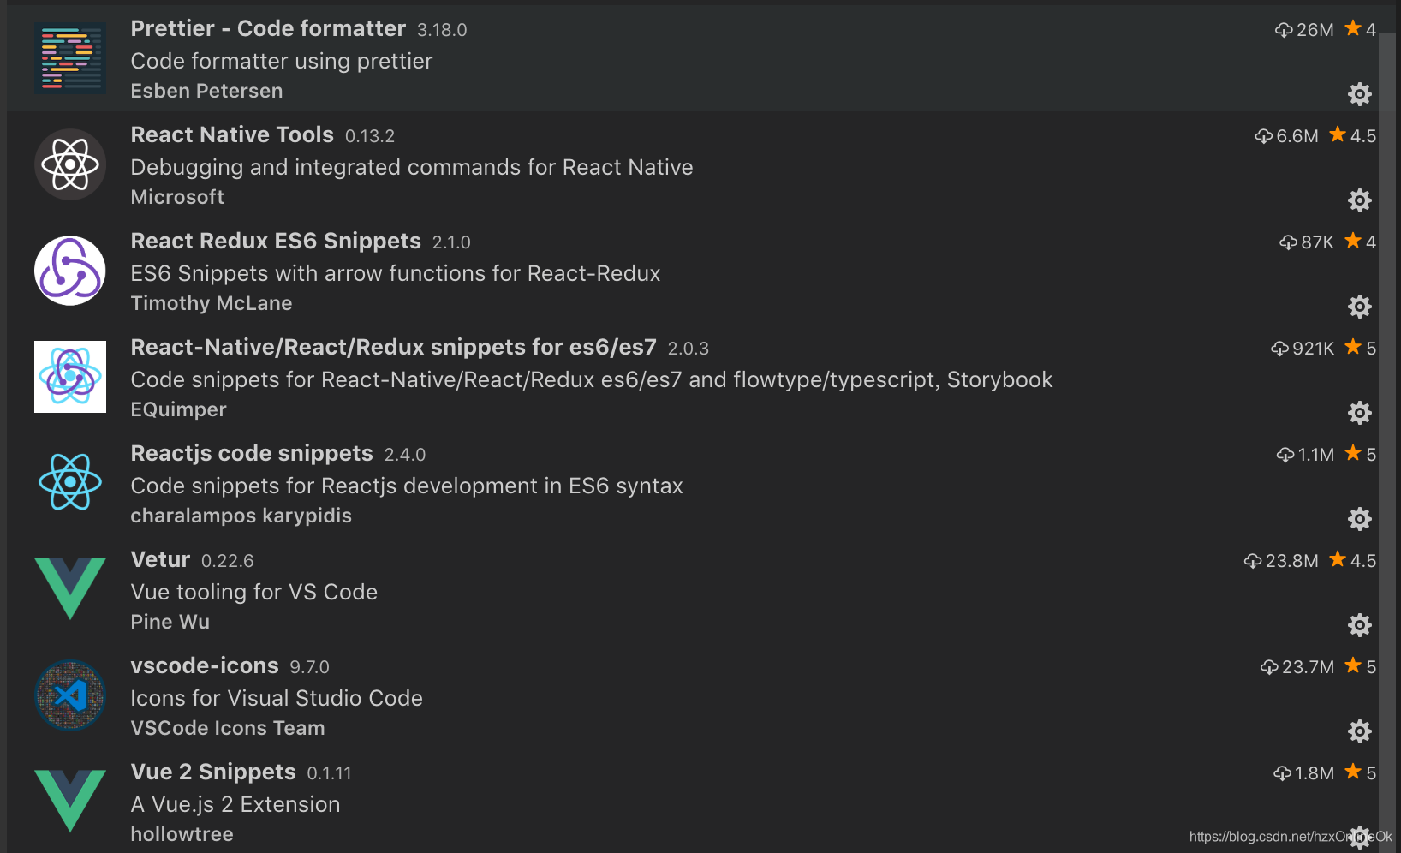This screenshot has width=1401, height=853.
Task: Click the download count for Prettier
Action: tap(1305, 29)
